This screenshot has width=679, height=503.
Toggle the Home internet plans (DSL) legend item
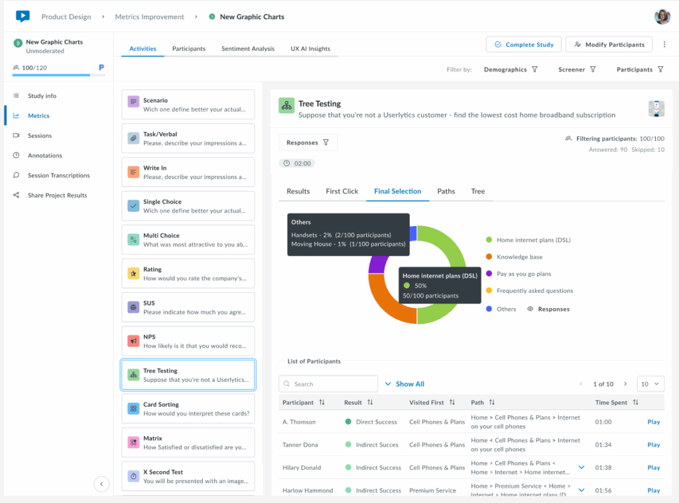[533, 240]
